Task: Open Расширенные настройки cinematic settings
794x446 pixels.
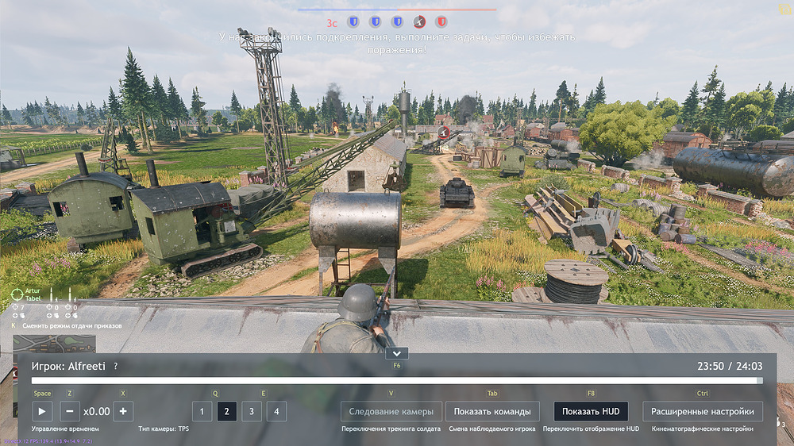Action: 703,411
